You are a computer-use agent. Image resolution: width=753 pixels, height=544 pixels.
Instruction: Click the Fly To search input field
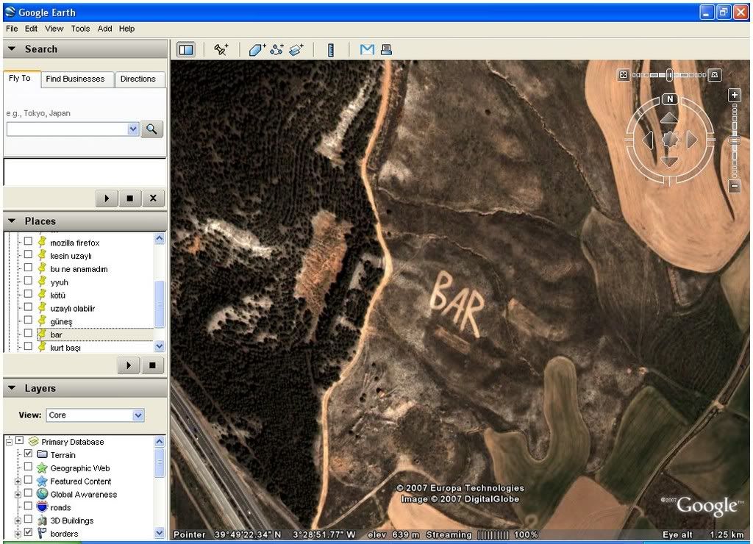coord(67,129)
